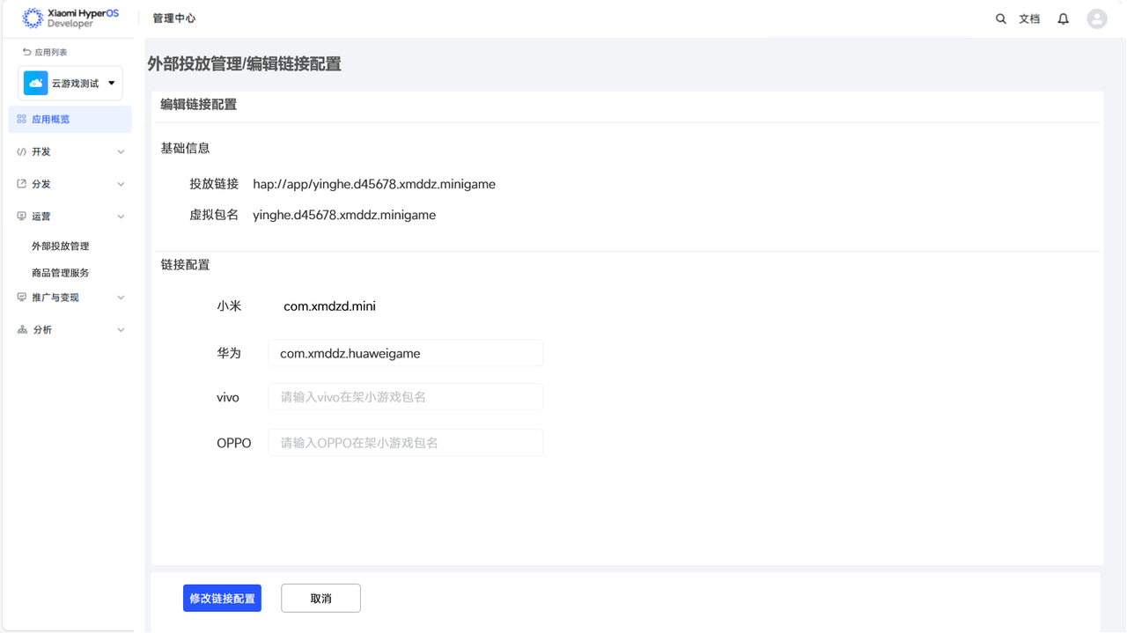Viewport: 1127px width, 633px height.
Task: Open 商品管理服务 submenu item
Action: point(60,273)
